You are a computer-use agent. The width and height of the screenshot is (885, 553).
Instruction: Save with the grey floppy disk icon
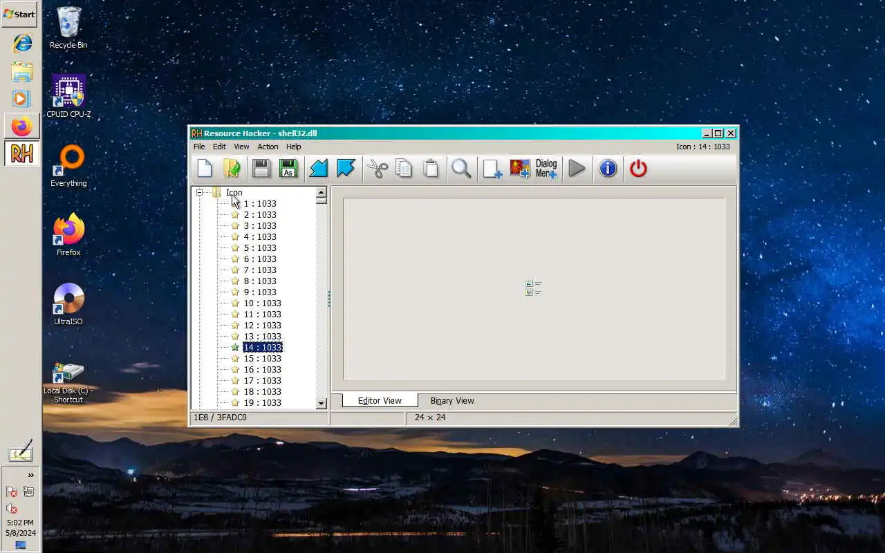pos(261,168)
